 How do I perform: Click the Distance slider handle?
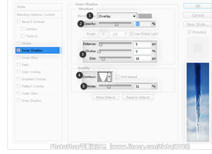coord(101,44)
